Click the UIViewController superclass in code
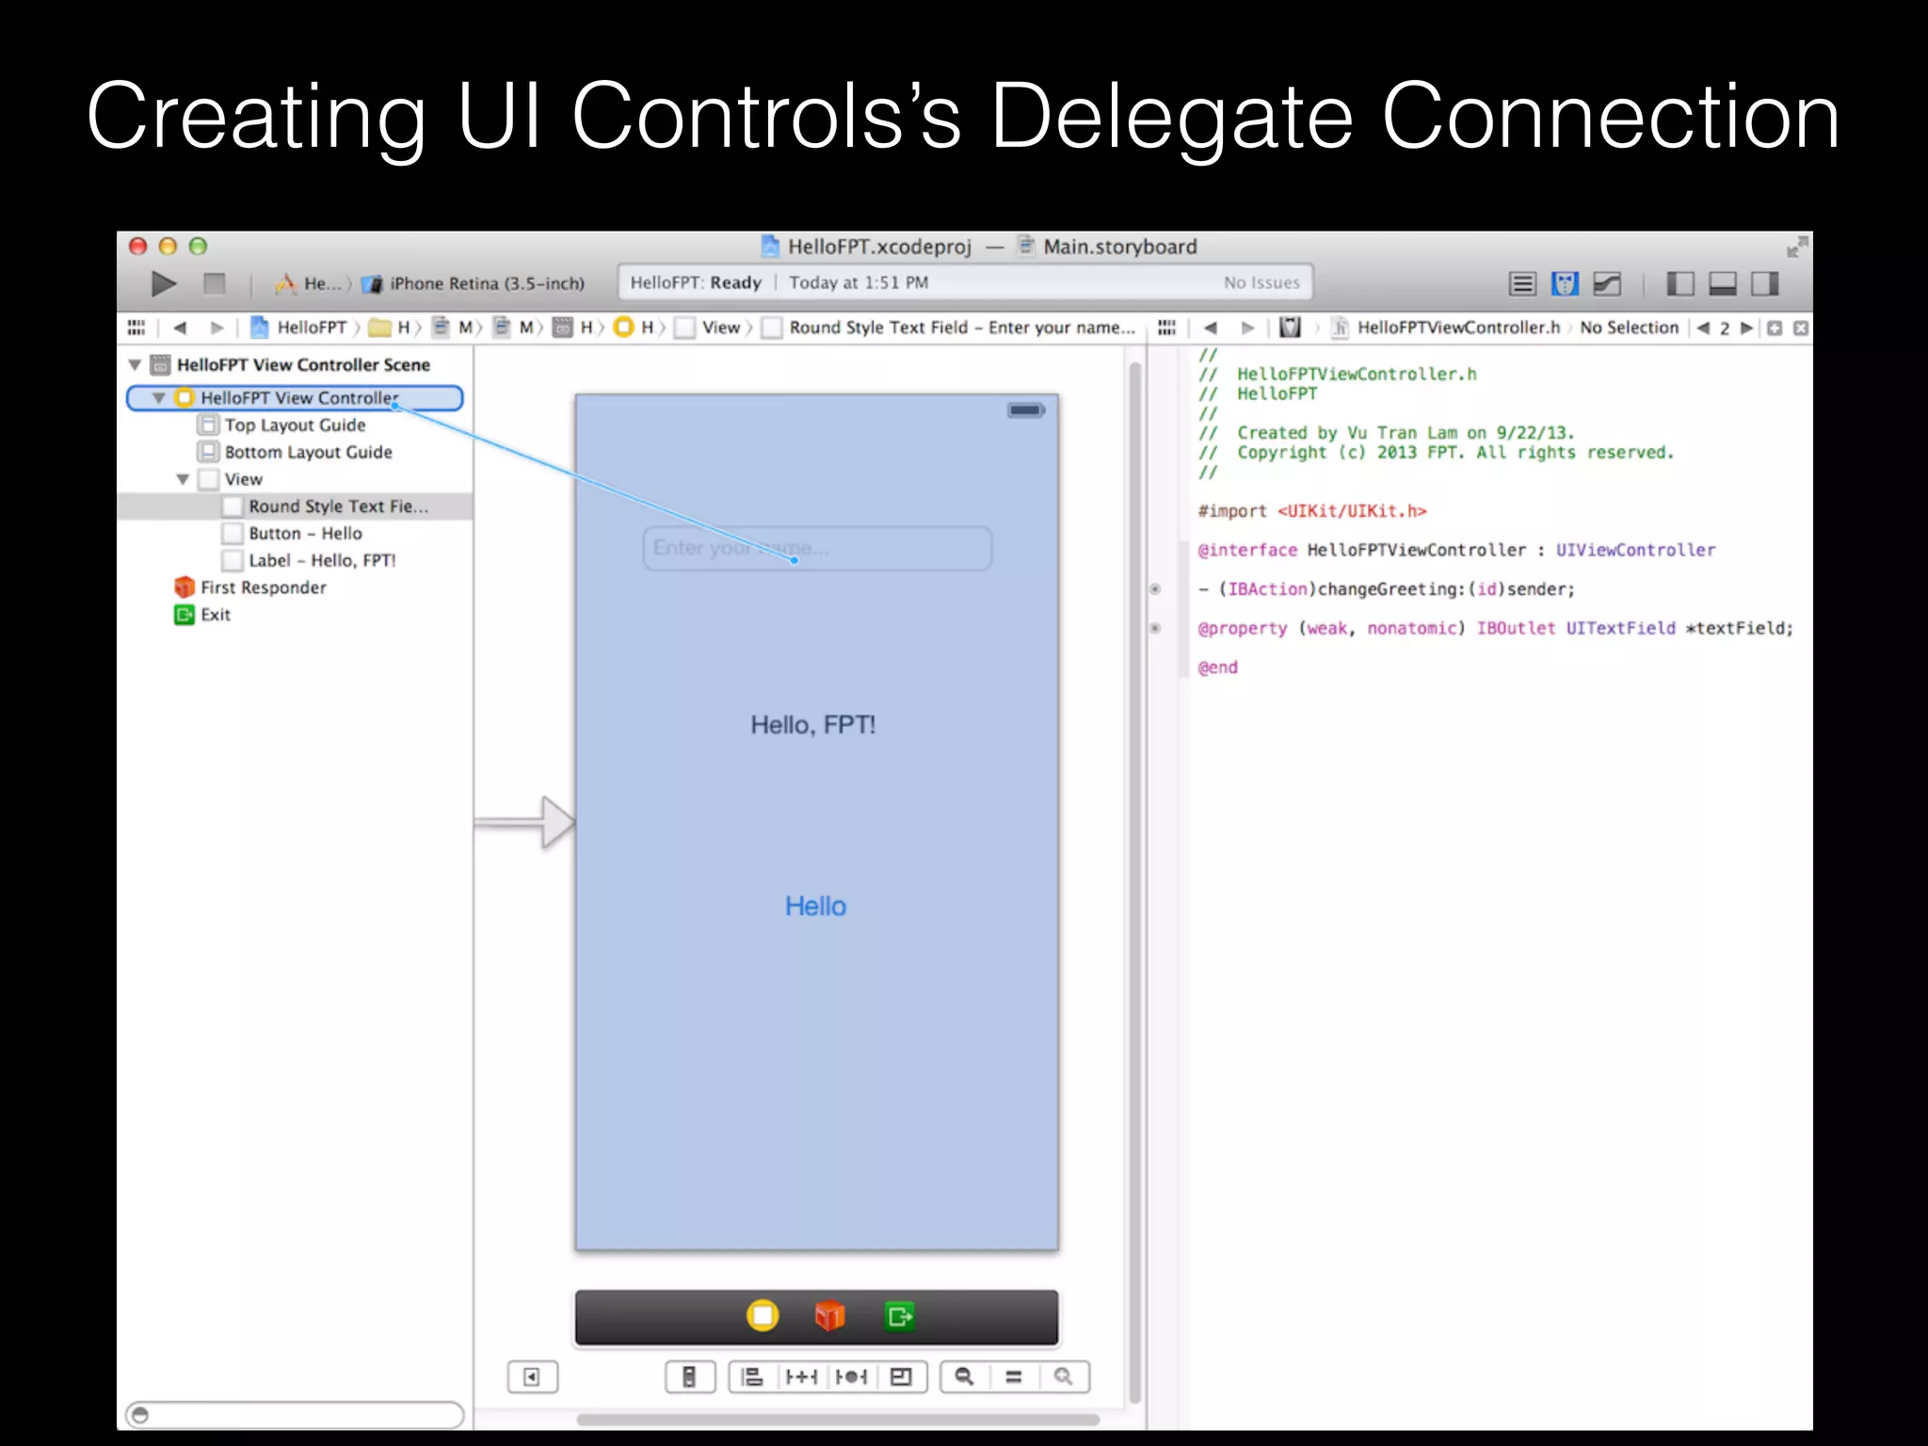 click(1635, 550)
